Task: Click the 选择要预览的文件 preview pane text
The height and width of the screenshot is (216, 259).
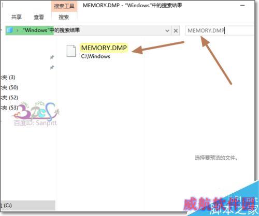Action: tap(216, 158)
